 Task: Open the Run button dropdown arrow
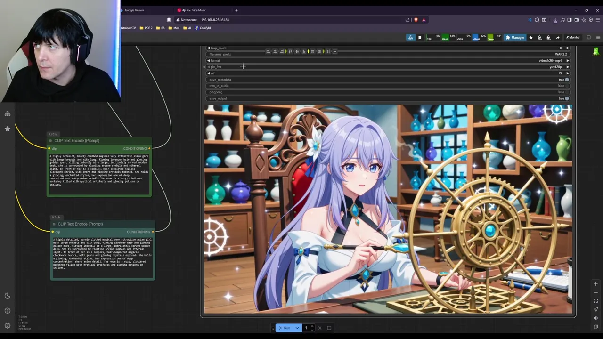pos(297,328)
